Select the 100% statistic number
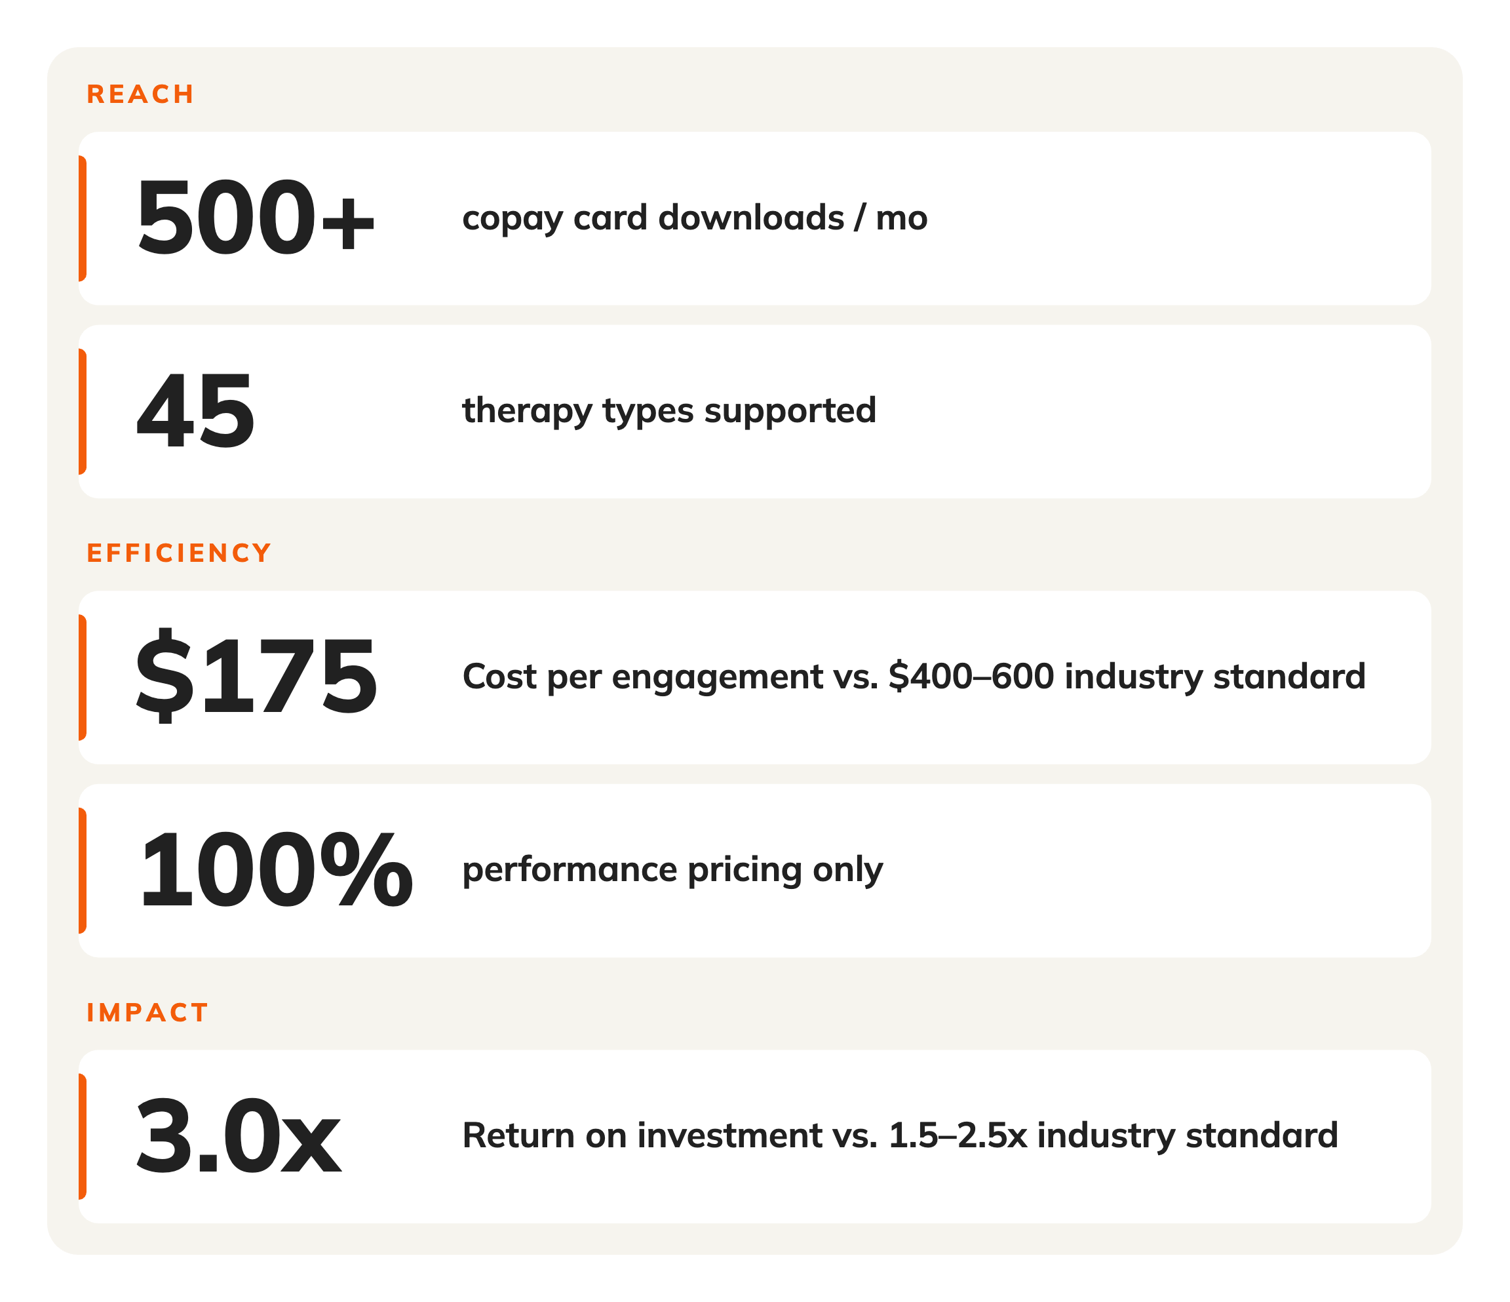 pyautogui.click(x=275, y=871)
